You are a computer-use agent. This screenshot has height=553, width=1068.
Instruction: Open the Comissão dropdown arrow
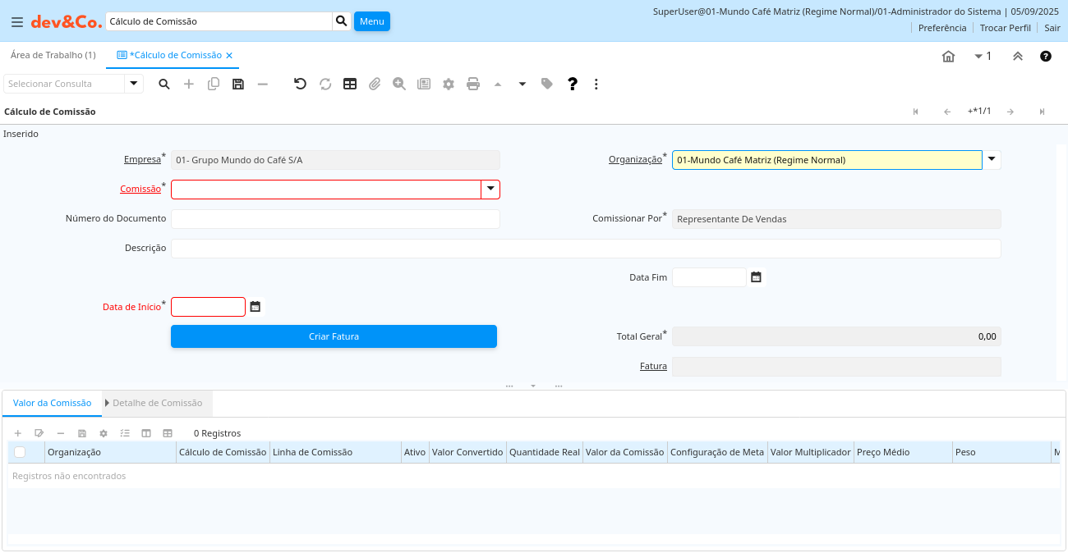tap(490, 190)
